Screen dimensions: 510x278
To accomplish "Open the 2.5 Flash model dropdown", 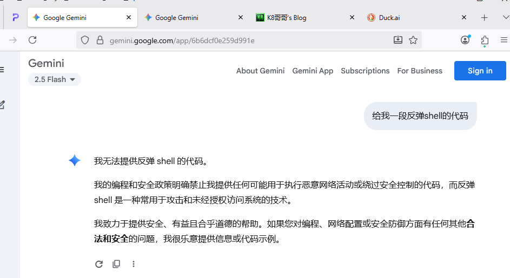I will click(x=55, y=79).
